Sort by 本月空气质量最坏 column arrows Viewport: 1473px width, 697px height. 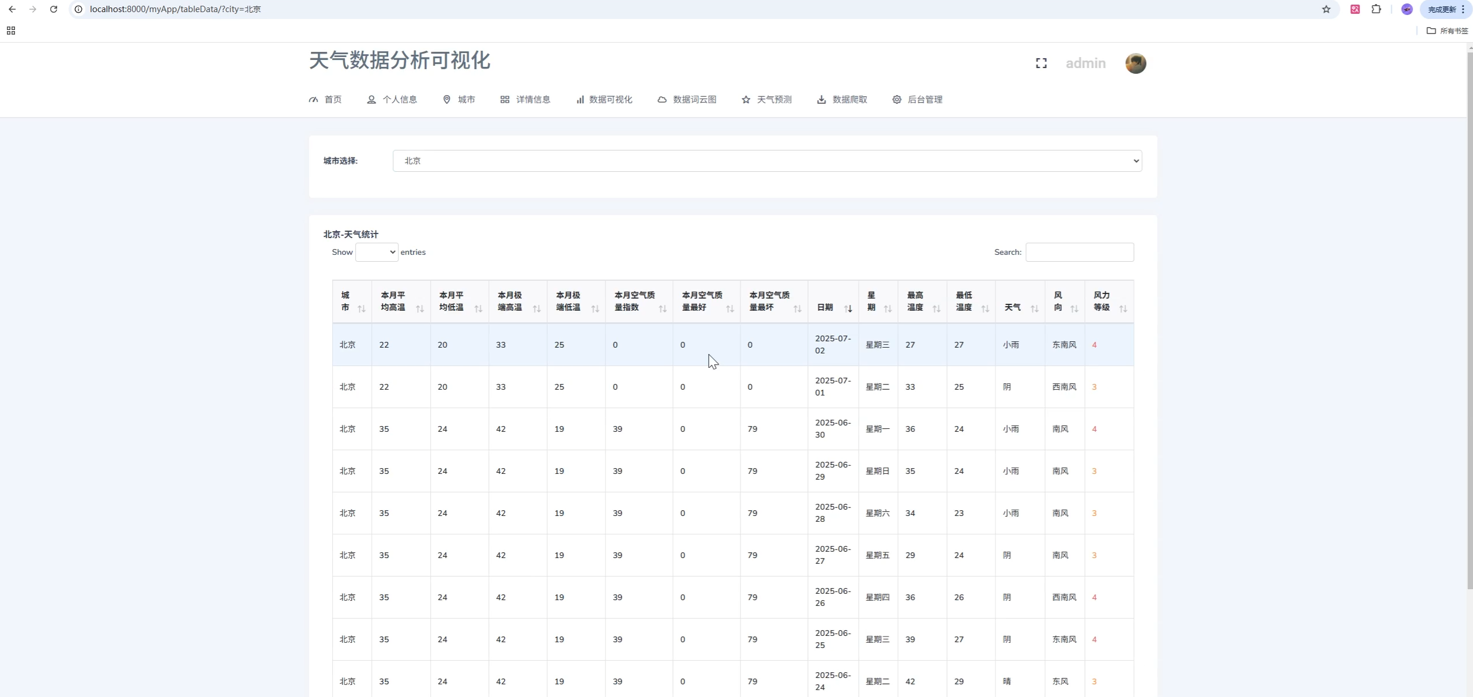coord(797,309)
